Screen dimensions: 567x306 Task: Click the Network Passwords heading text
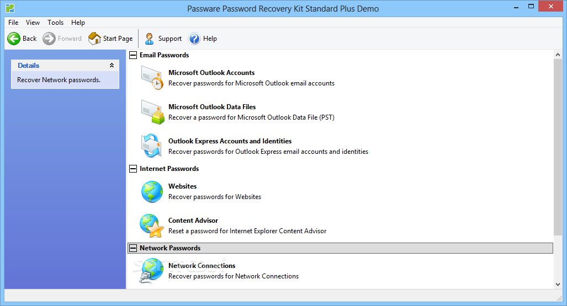click(170, 248)
